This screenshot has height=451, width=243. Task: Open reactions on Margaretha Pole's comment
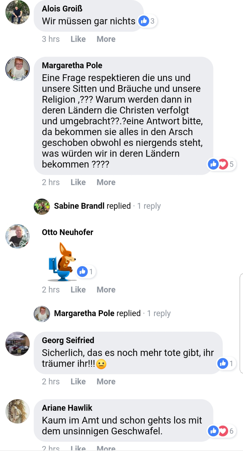pos(222,164)
